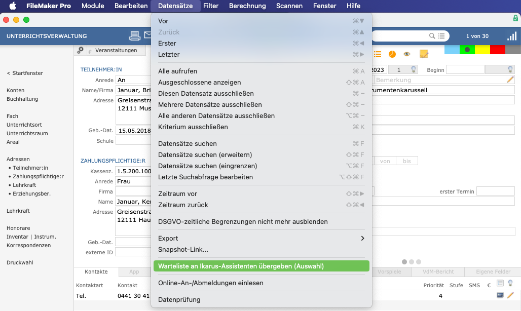Screen dimensions: 521x311
Task: Open Honorare in sidebar
Action: click(x=18, y=228)
